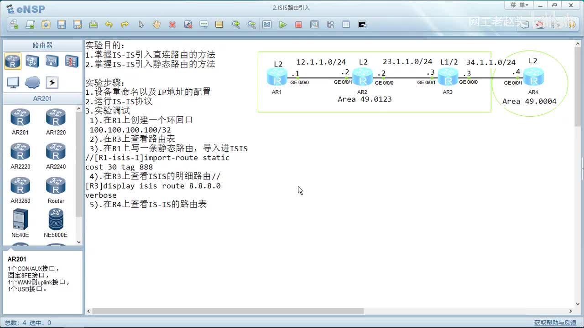Click the show all interfaces icon
The width and height of the screenshot is (584, 328).
(x=330, y=25)
